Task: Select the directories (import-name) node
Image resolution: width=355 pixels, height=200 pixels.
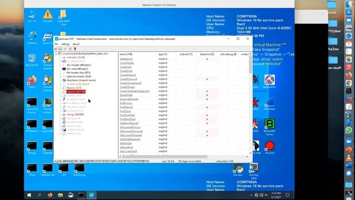Action: pyautogui.click(x=81, y=80)
